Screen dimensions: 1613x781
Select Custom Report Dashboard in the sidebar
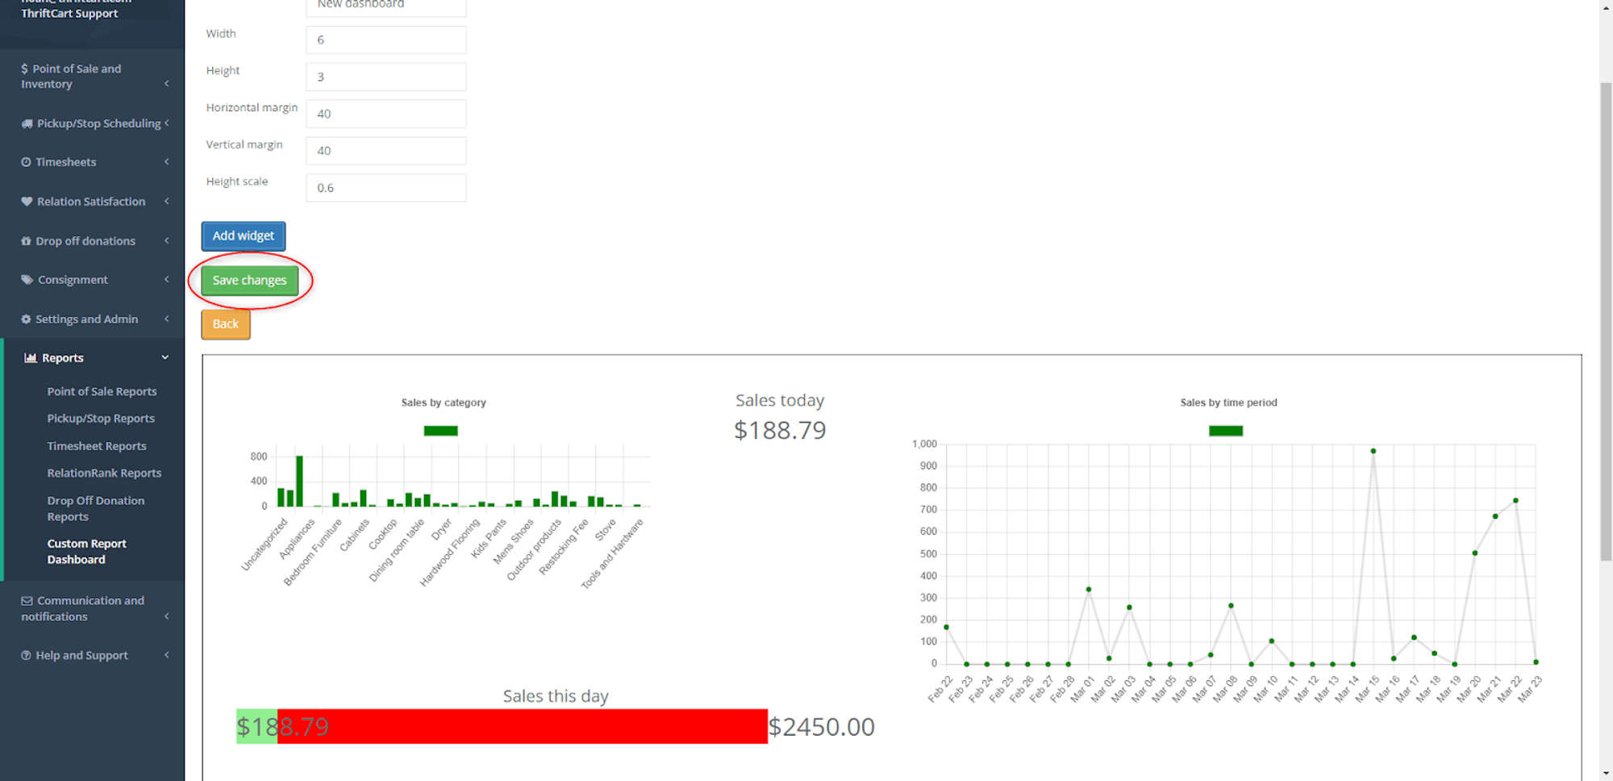pos(86,551)
